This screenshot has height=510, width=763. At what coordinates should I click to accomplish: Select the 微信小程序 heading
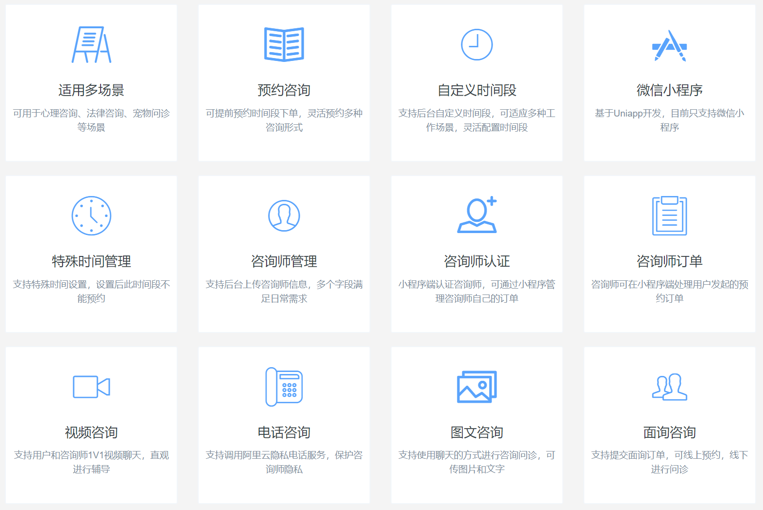point(670,90)
